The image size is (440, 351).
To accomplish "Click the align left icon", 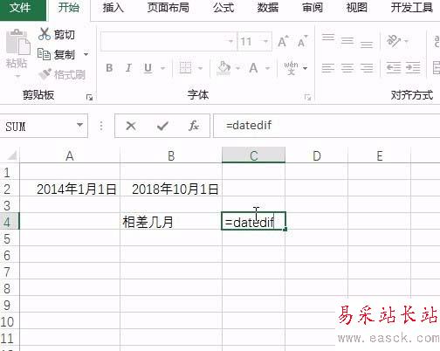I will pyautogui.click(x=328, y=68).
